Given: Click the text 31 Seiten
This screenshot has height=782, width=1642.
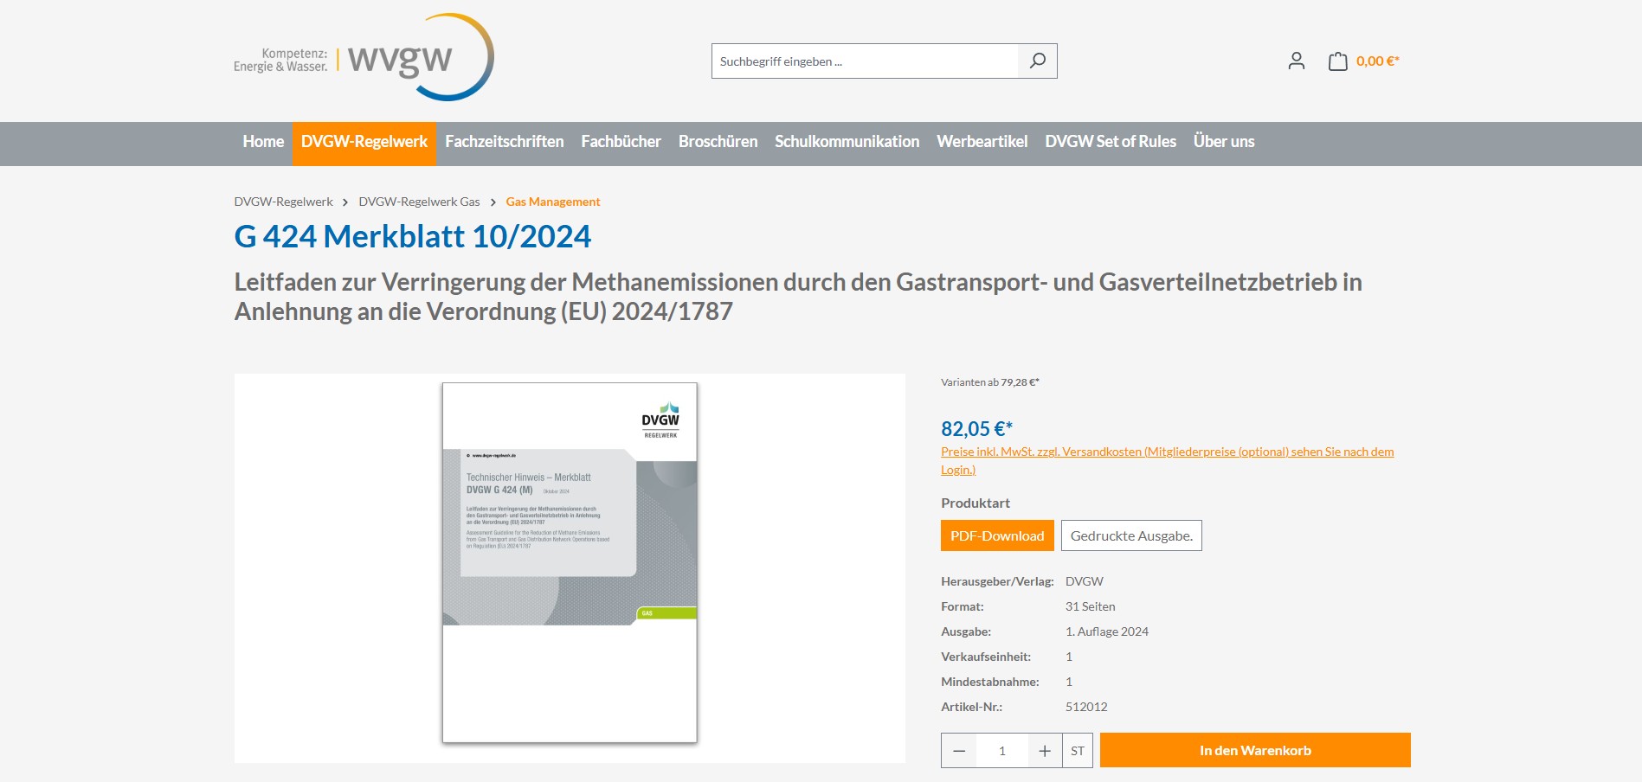Looking at the screenshot, I should pyautogui.click(x=1090, y=606).
